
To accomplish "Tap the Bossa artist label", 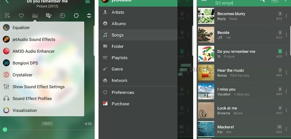I will coord(222,76).
